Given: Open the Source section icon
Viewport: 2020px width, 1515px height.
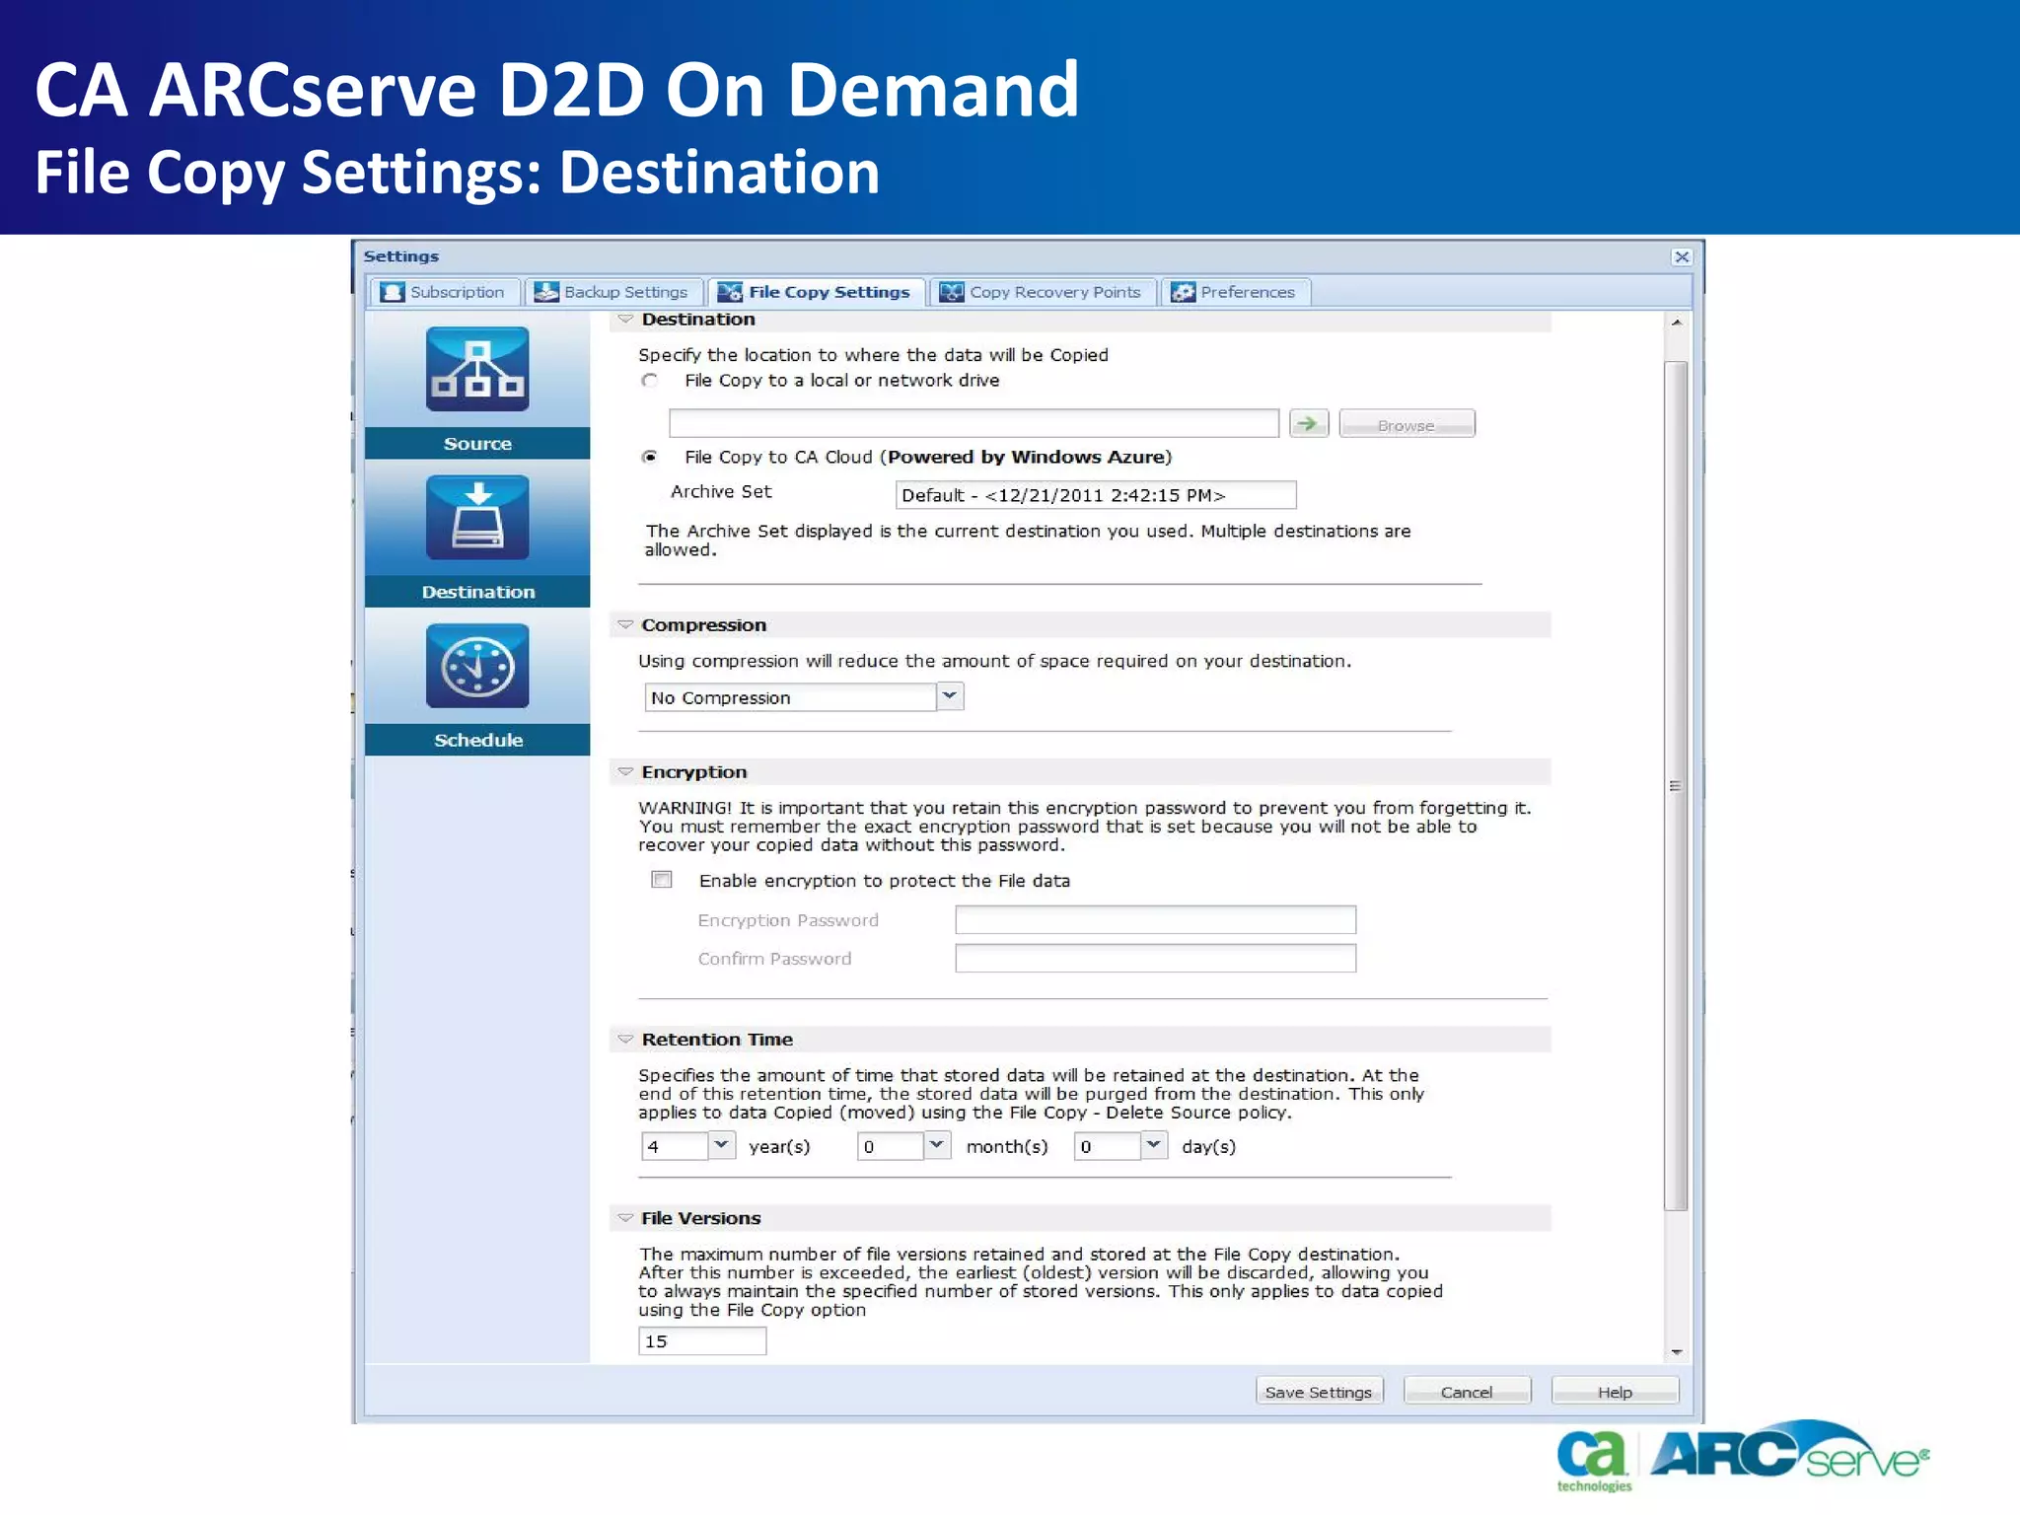Looking at the screenshot, I should coord(477,369).
